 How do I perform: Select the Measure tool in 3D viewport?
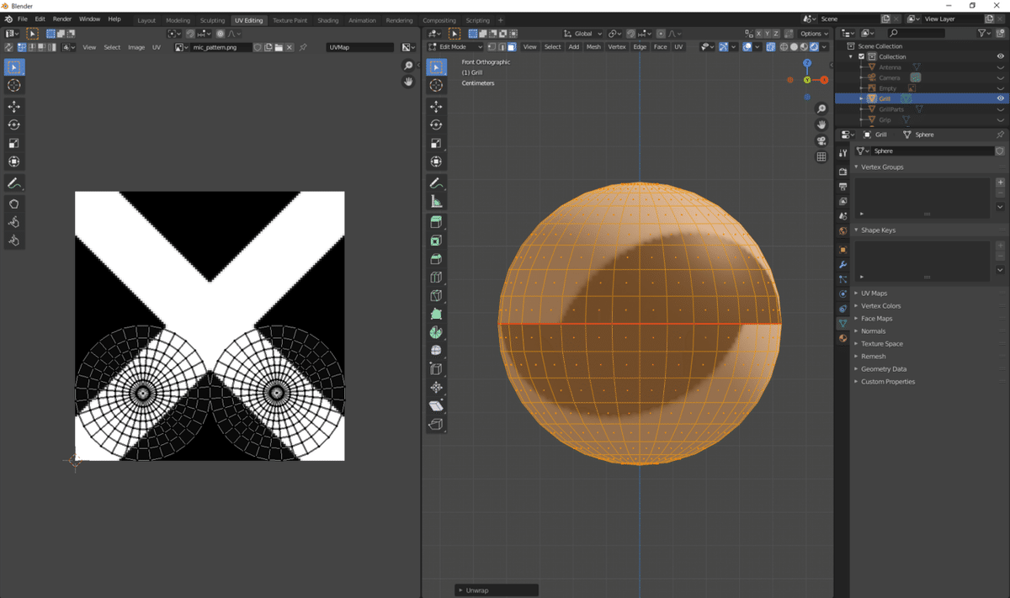tap(436, 202)
